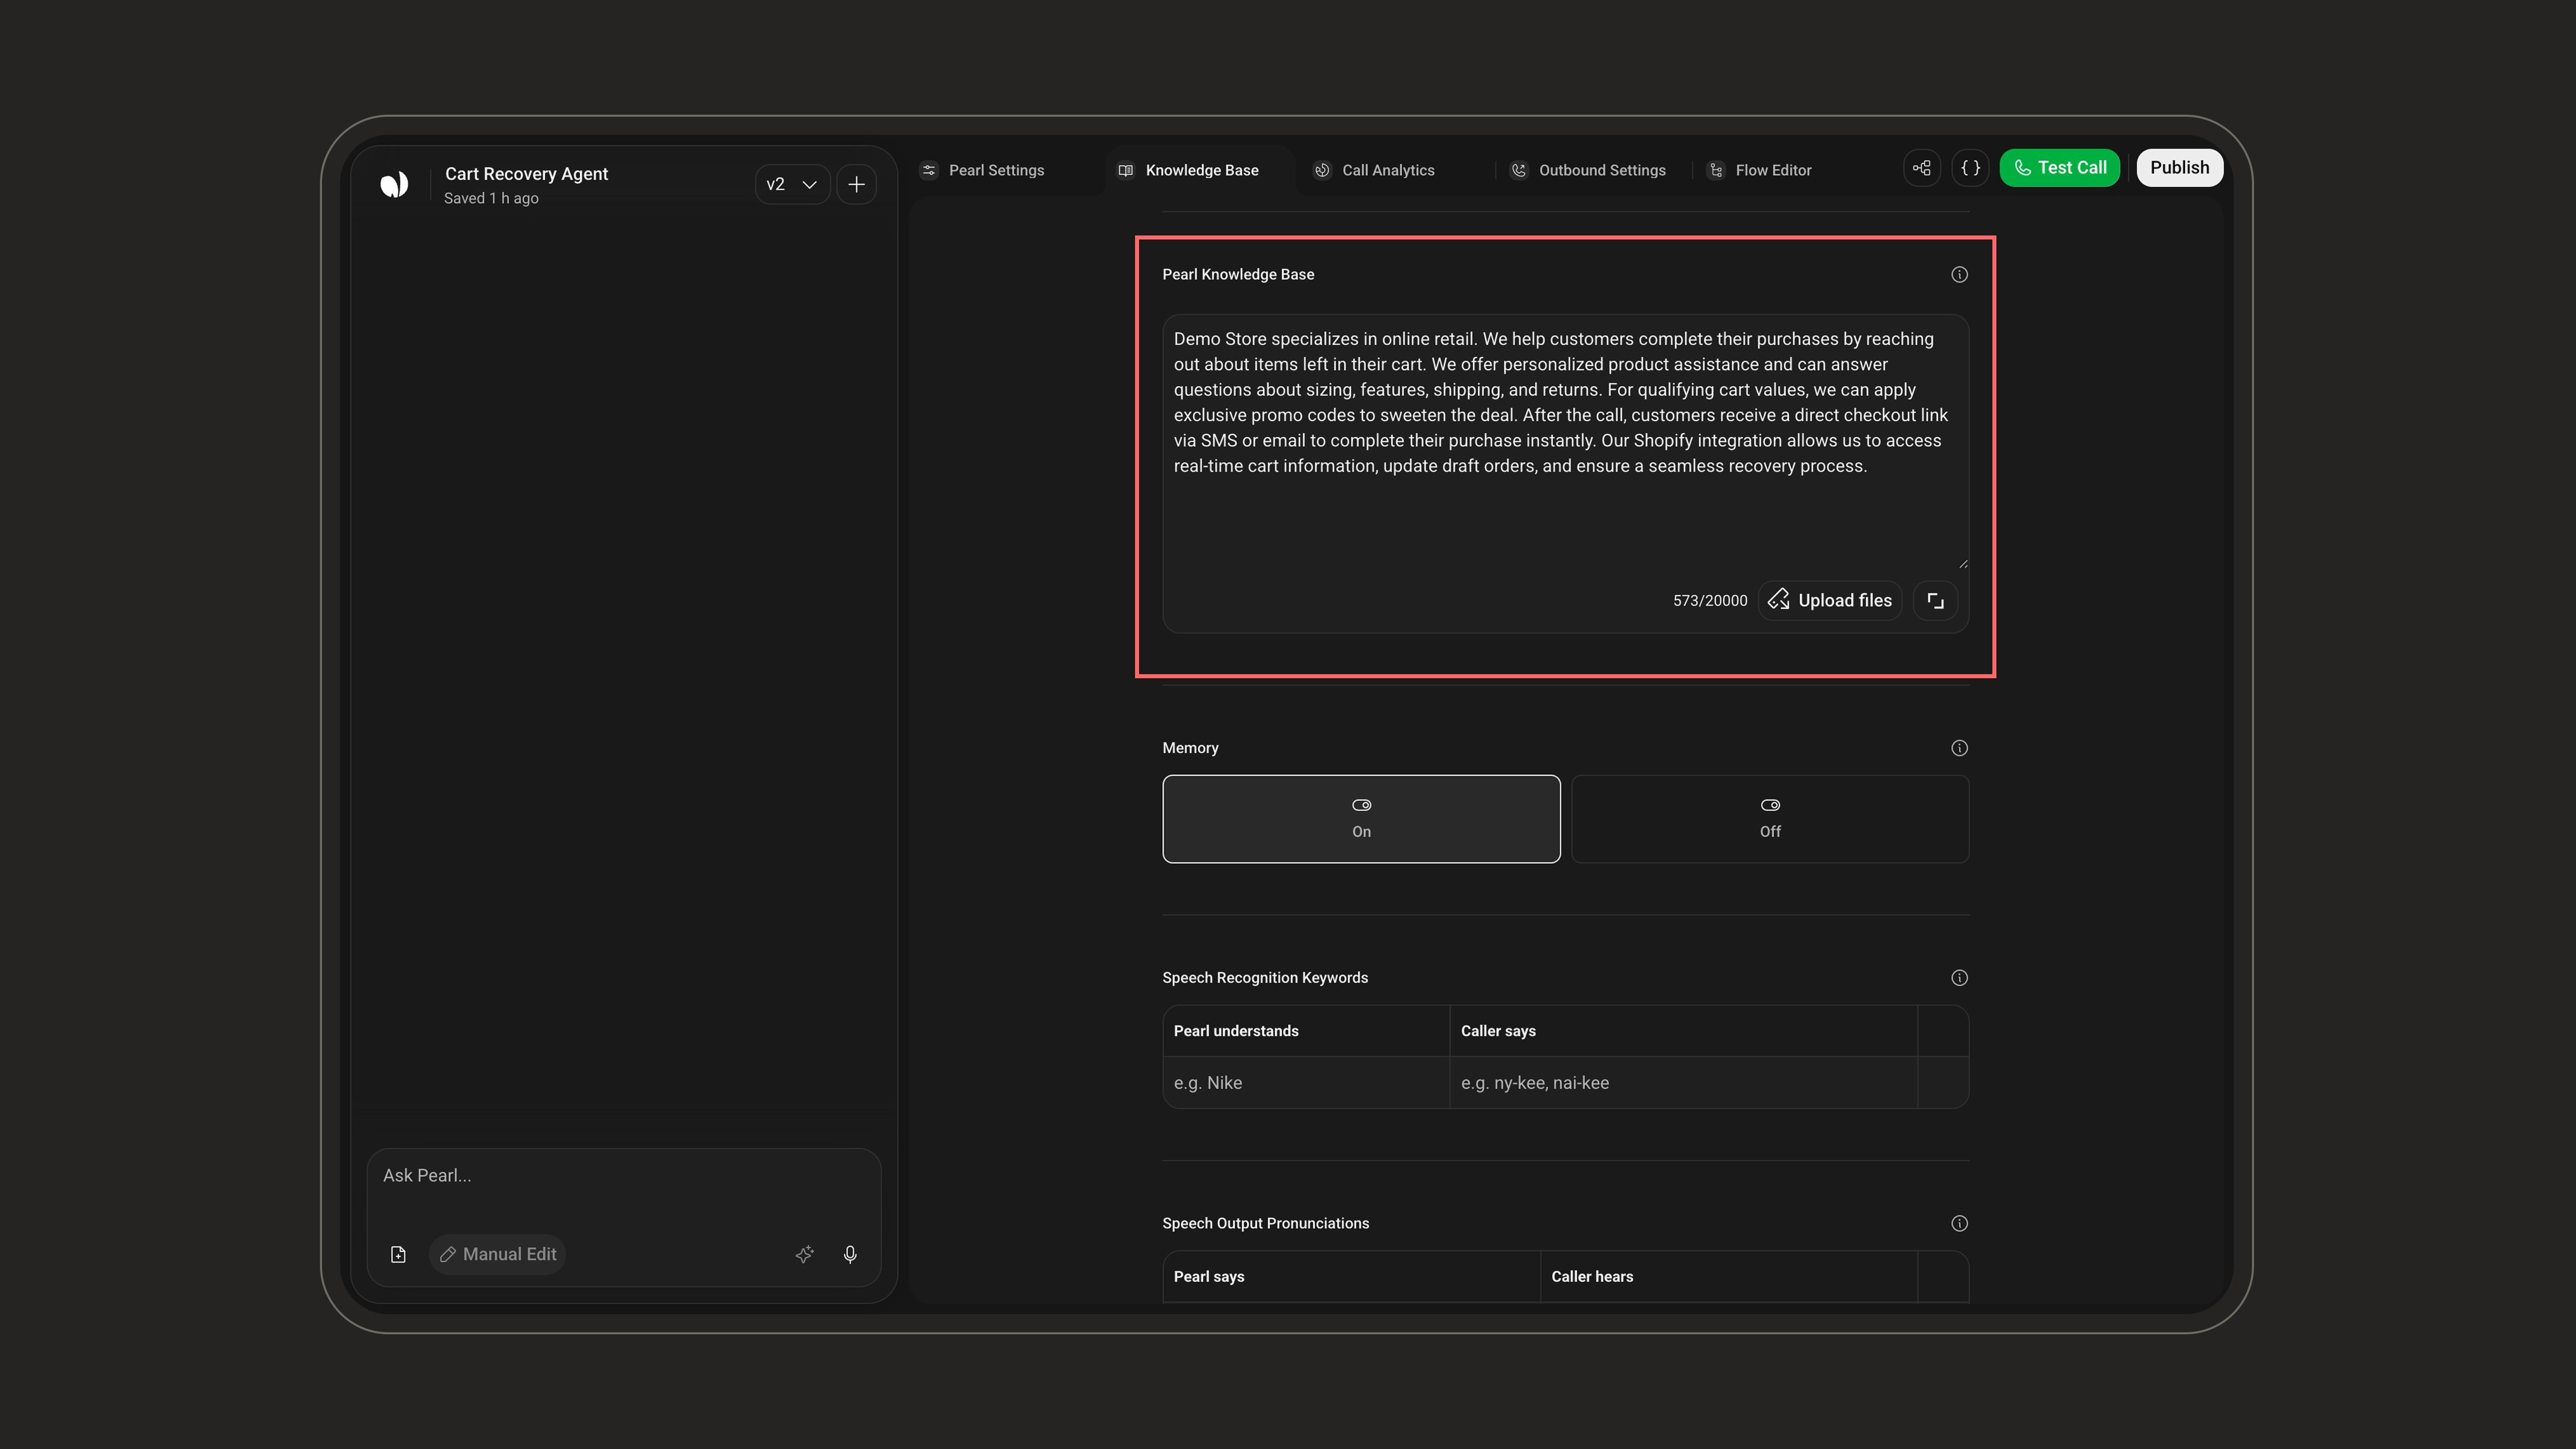Image resolution: width=2576 pixels, height=1449 pixels.
Task: Turn Memory On
Action: [x=1361, y=819]
